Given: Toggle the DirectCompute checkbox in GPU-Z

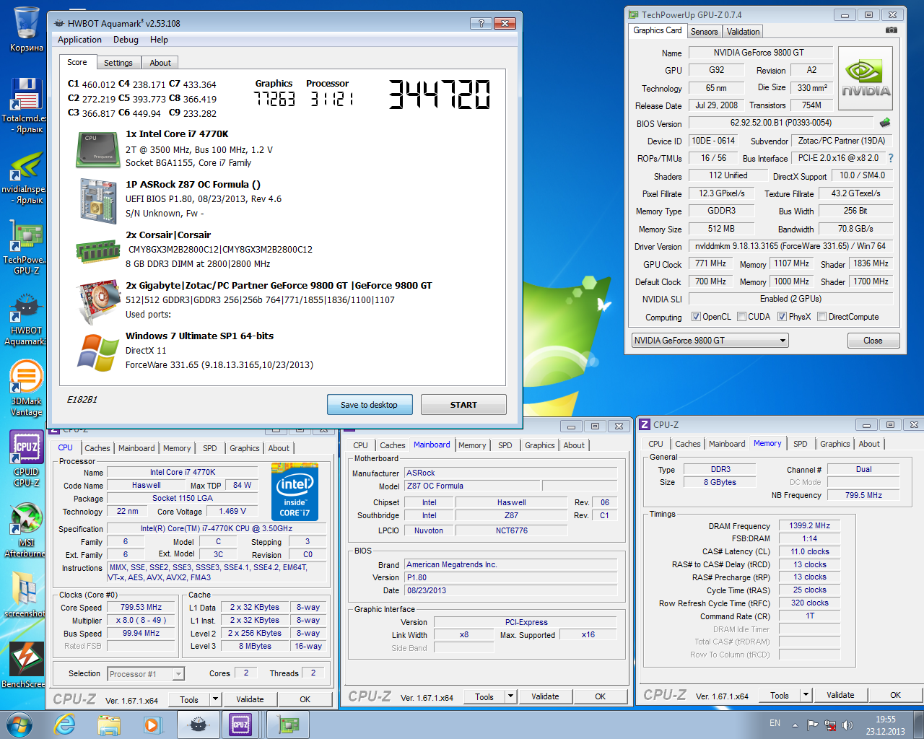Looking at the screenshot, I should point(821,317).
